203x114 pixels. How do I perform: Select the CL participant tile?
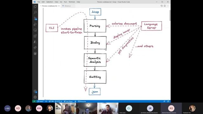[x=129, y=108]
